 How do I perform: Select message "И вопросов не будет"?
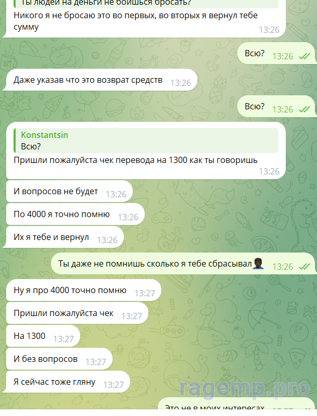pos(69,191)
